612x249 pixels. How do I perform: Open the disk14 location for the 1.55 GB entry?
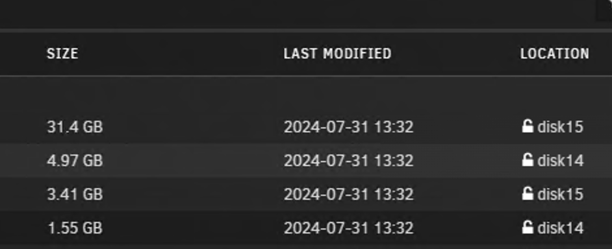[x=561, y=228]
